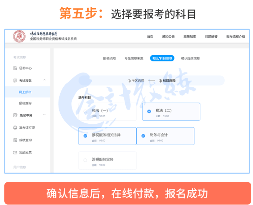Click the 准考证打印 printer icon
Screen dimensions: 253x205
tap(15, 128)
